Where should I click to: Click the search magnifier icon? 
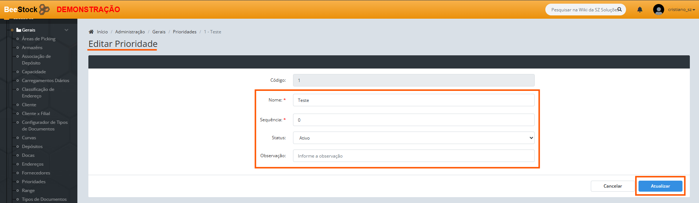(x=619, y=10)
